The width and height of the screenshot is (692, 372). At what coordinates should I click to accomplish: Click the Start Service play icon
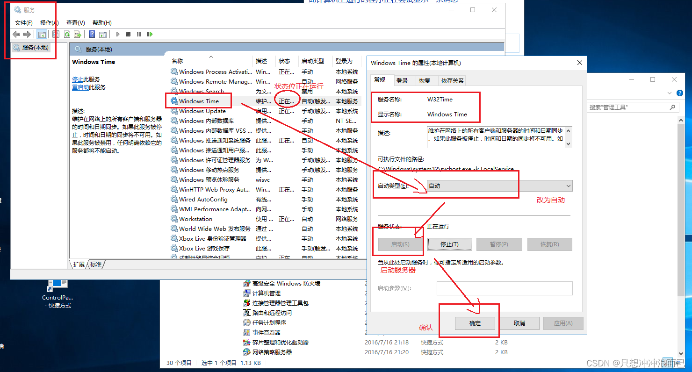(x=118, y=34)
